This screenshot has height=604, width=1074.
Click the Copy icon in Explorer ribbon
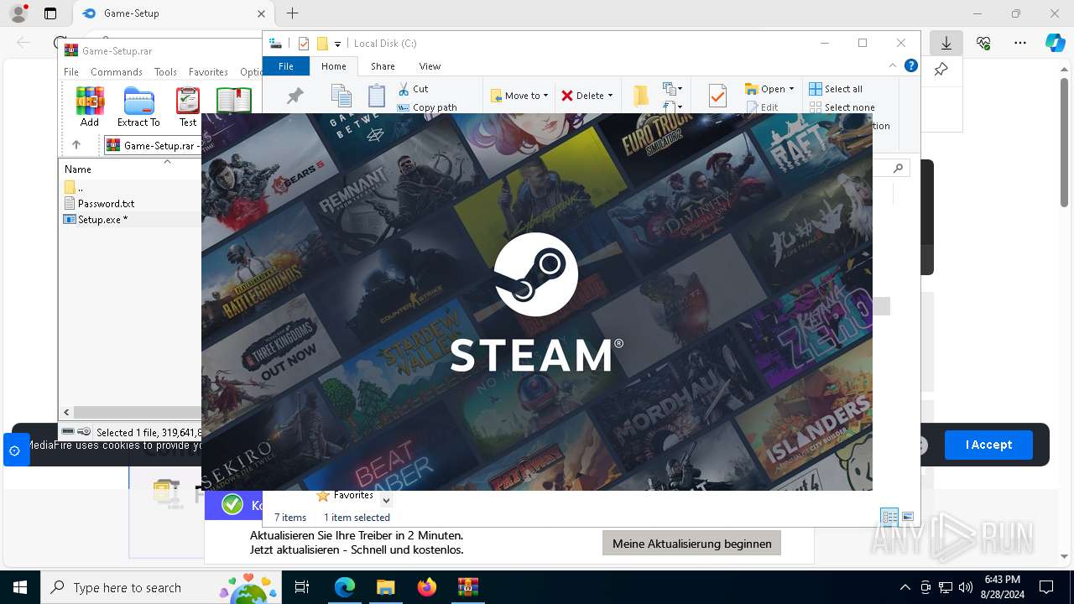point(341,96)
